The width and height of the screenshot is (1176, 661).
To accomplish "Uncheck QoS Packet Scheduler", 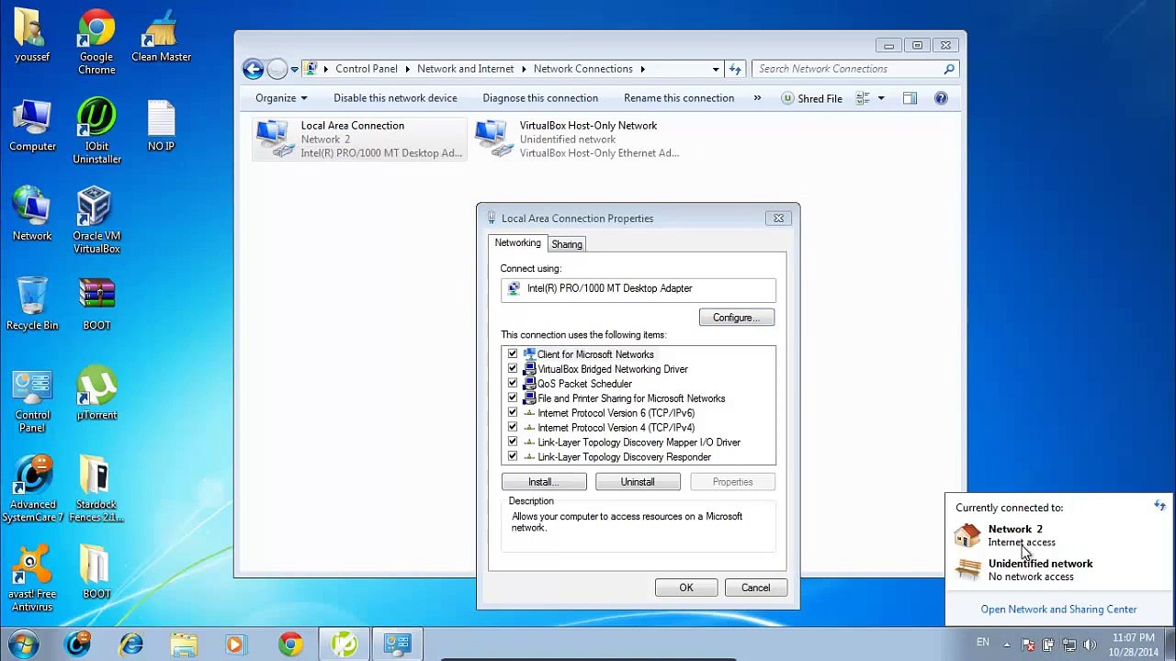I will pos(513,384).
